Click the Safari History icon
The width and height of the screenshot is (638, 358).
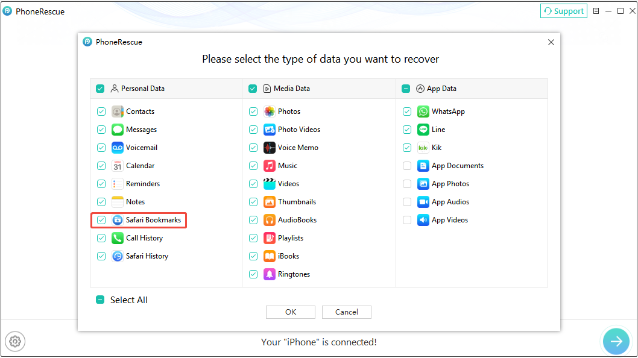click(x=118, y=256)
